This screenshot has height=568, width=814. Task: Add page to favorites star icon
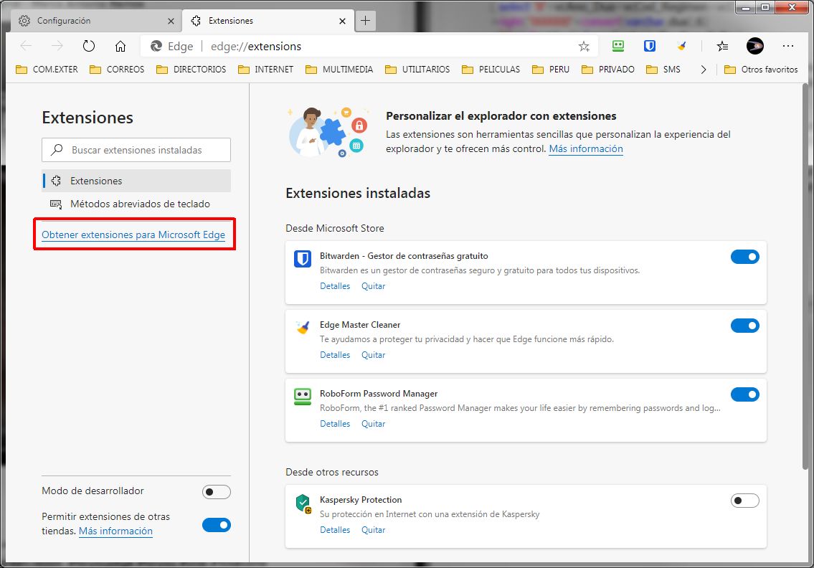point(584,47)
